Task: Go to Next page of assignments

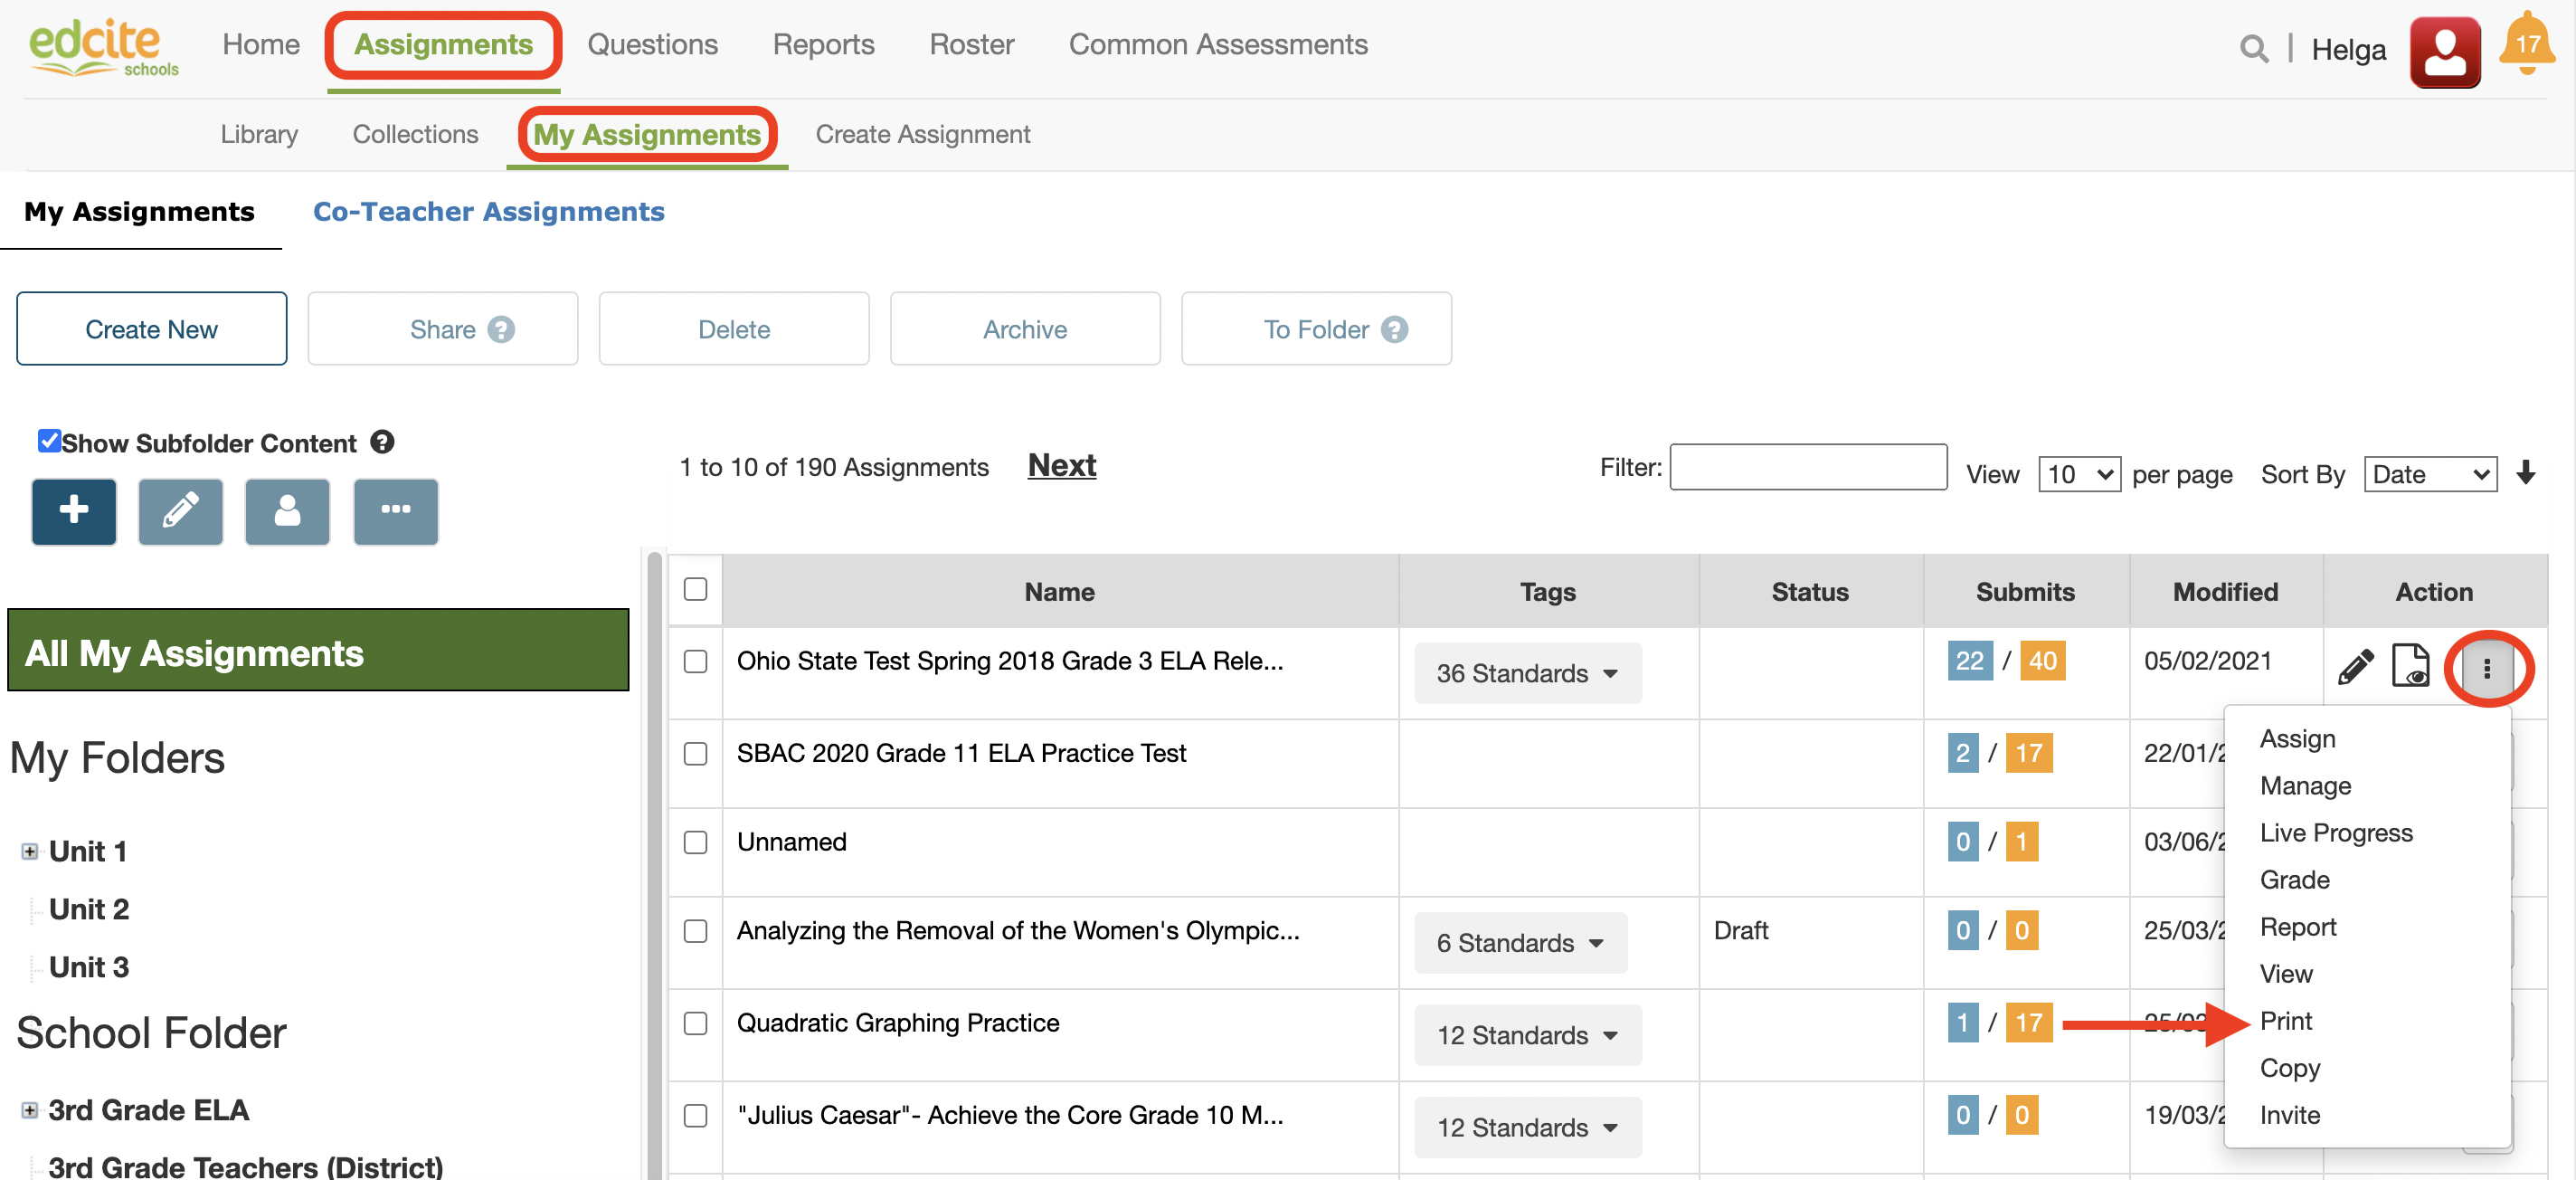Action: point(1061,465)
